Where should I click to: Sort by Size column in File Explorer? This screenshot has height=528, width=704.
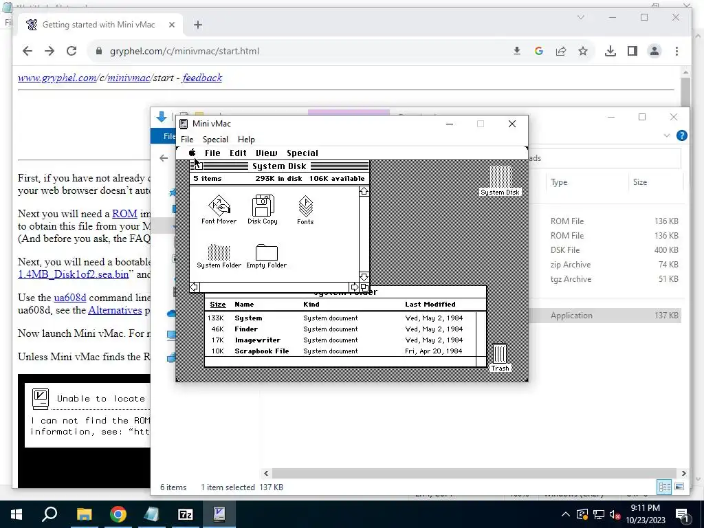640,181
